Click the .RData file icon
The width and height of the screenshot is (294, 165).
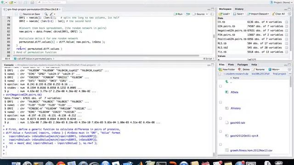226,92
